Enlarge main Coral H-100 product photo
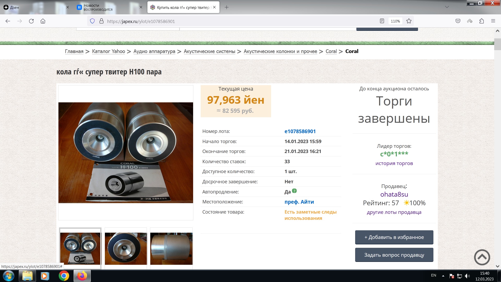The height and width of the screenshot is (282, 501). pos(126,153)
